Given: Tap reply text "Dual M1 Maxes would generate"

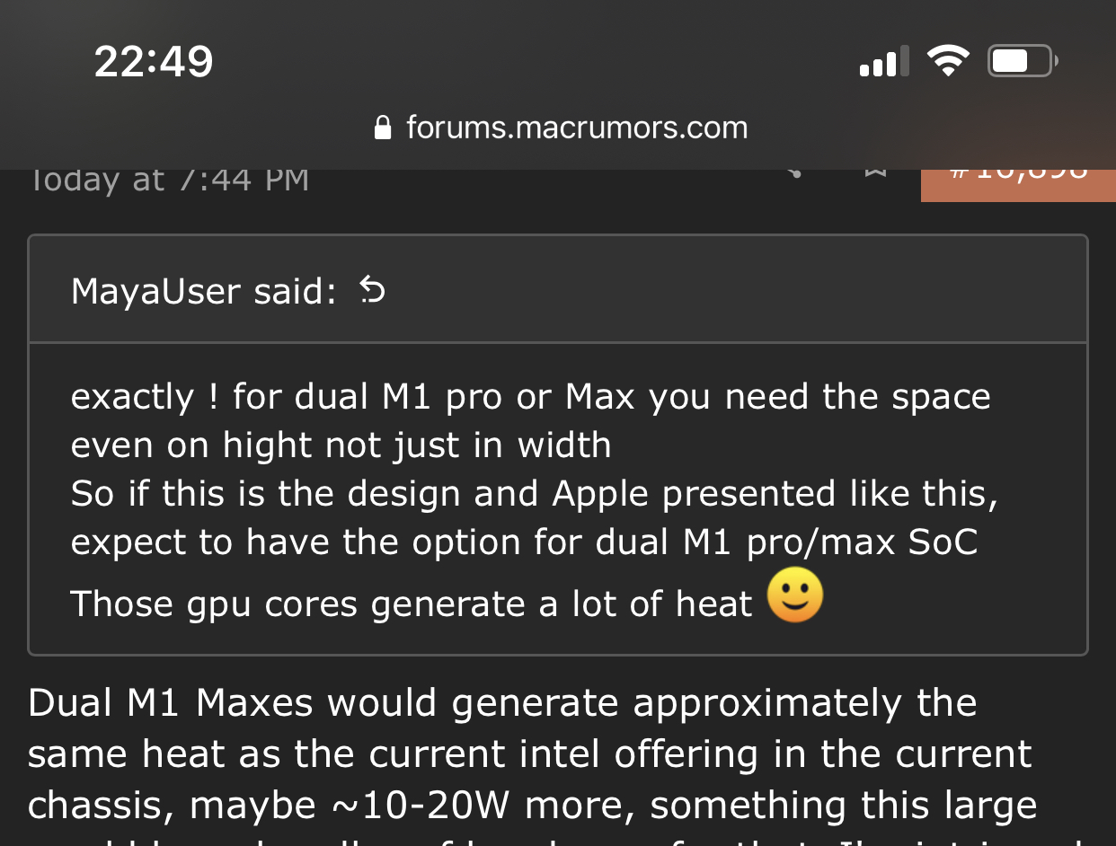Looking at the screenshot, I should click(502, 703).
